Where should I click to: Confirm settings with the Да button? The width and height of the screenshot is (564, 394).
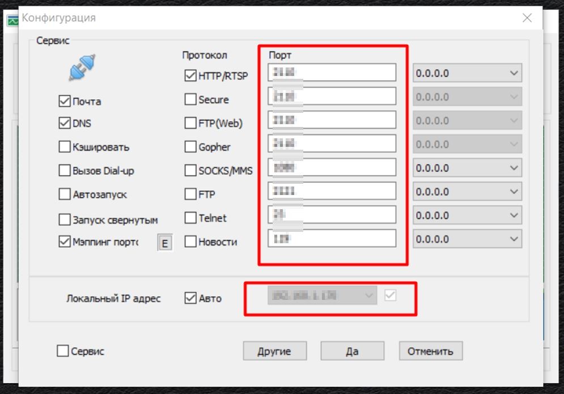[353, 351]
